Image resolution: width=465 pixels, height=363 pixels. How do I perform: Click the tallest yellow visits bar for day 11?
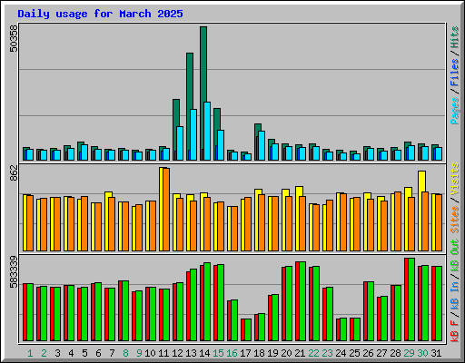(x=161, y=209)
